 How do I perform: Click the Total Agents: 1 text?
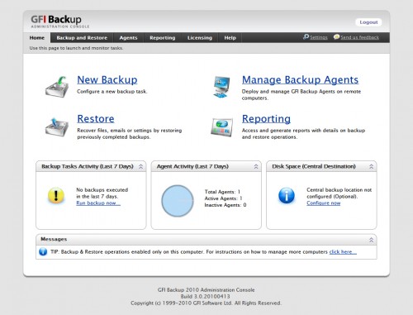coord(222,192)
